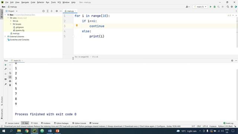Open the File menu
The height and width of the screenshot is (134, 238).
tap(7, 2)
